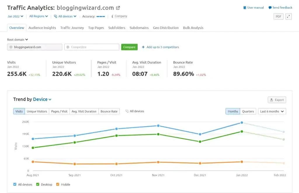Click the Company info icon
Viewport: 299px width, 193px height.
click(113, 16)
